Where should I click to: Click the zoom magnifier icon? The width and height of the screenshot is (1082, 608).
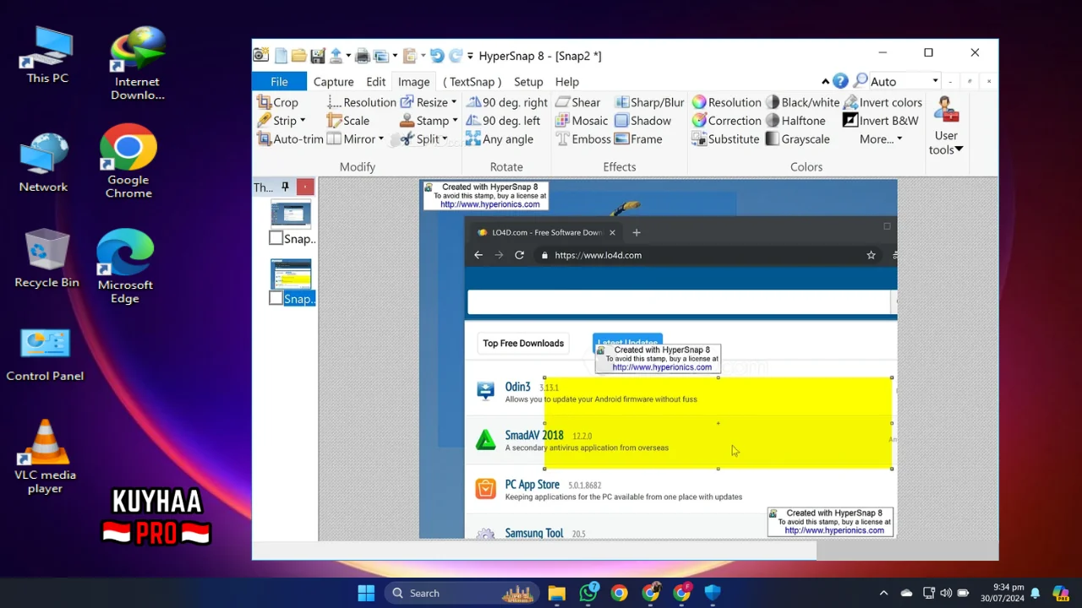pyautogui.click(x=861, y=81)
